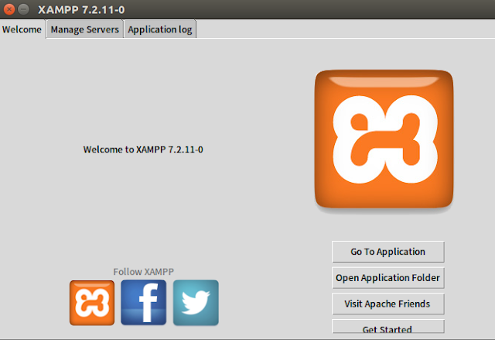Image resolution: width=495 pixels, height=340 pixels.
Task: Click the large XAMPP logo image
Action: (384, 139)
